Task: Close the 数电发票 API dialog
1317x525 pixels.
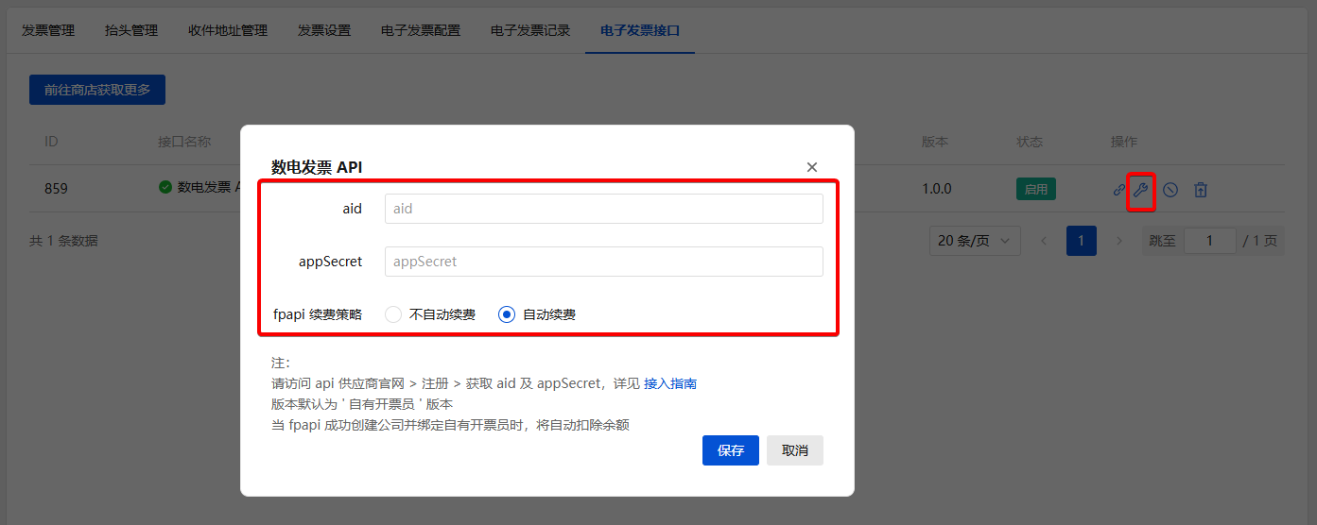Action: tap(812, 167)
